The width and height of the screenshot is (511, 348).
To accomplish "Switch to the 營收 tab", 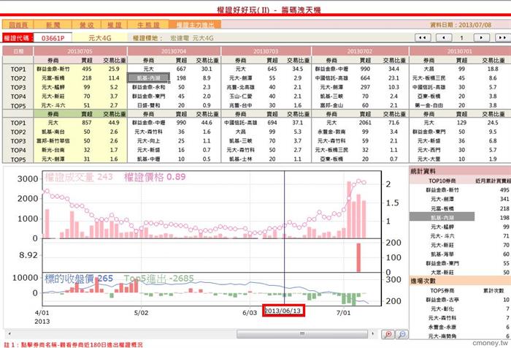I will 87,25.
